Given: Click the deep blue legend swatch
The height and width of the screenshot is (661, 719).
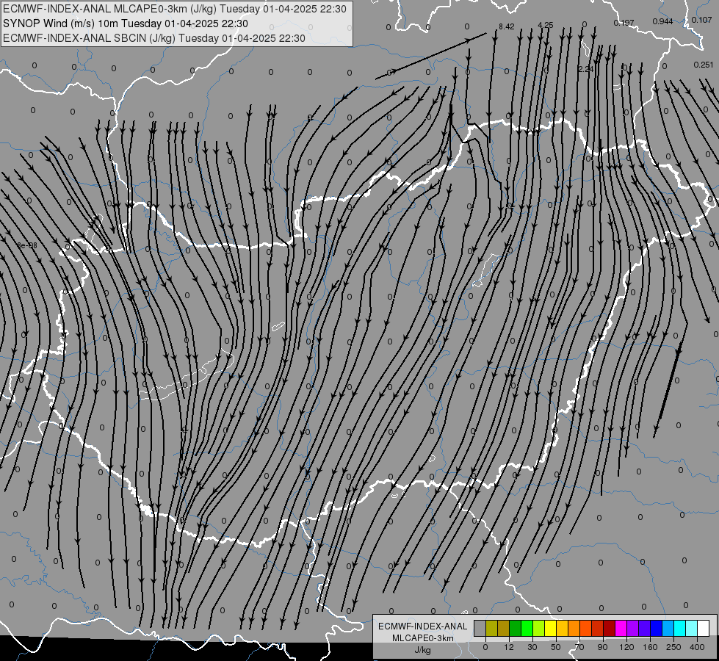Looking at the screenshot, I should (x=656, y=628).
